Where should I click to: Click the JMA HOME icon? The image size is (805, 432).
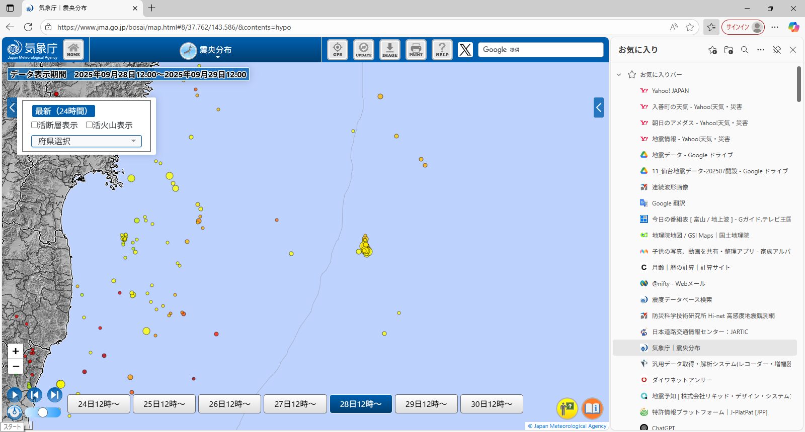tap(73, 50)
